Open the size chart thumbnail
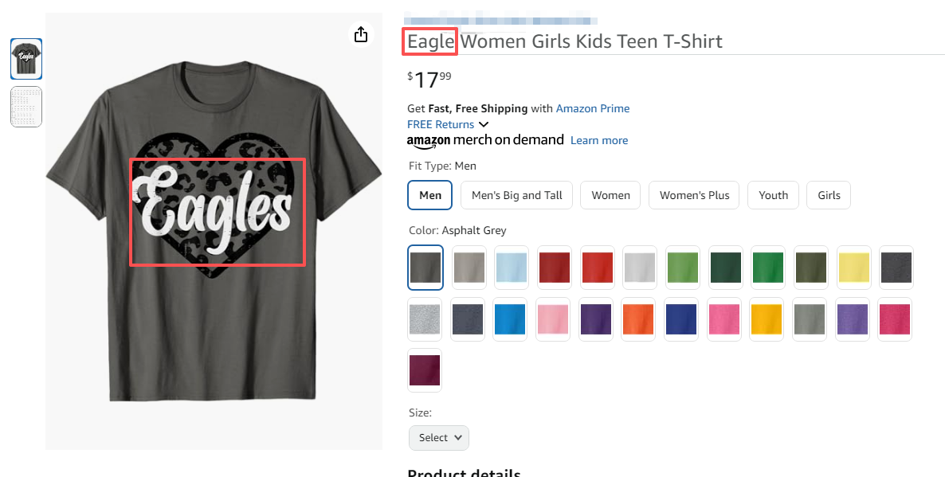 [26, 107]
